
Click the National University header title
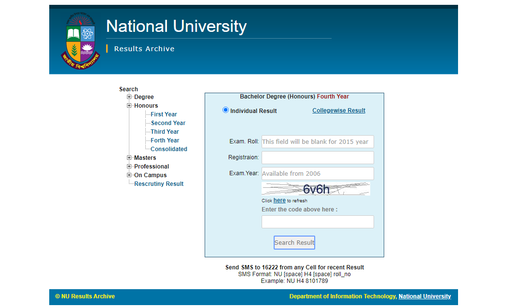click(176, 26)
